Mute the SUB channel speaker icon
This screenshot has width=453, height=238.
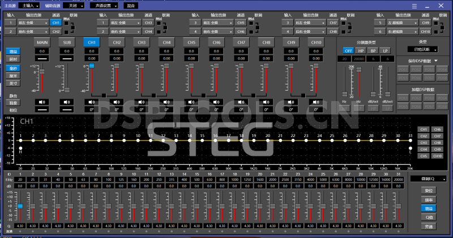click(67, 102)
